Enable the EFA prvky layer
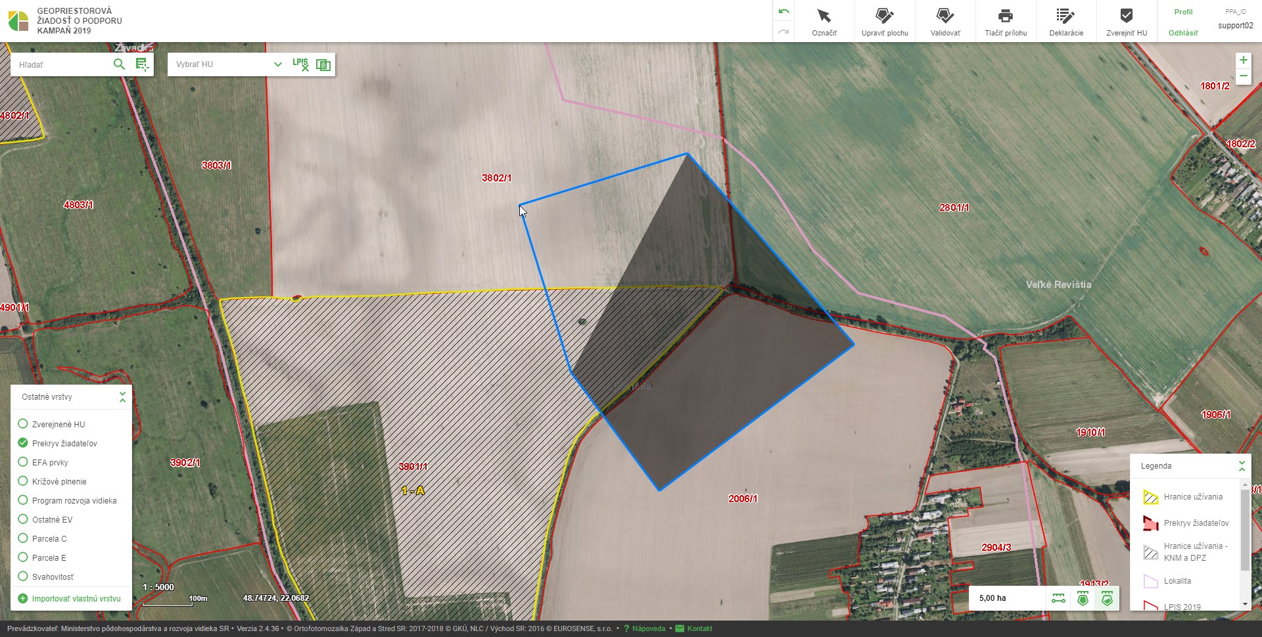Viewport: 1262px width, 637px height. pyautogui.click(x=23, y=462)
